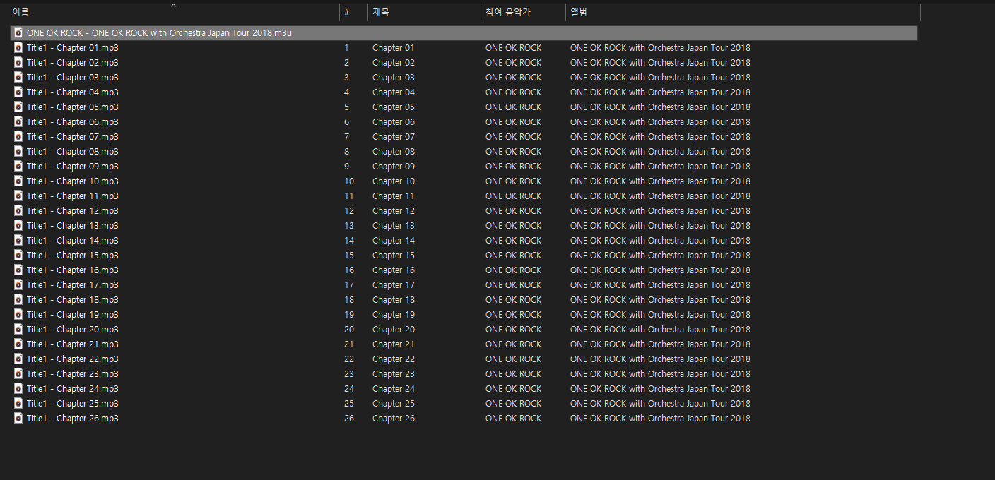Click icon of Title1 - Chapter 20.mp3
Viewport: 995px width, 480px height.
coord(18,330)
